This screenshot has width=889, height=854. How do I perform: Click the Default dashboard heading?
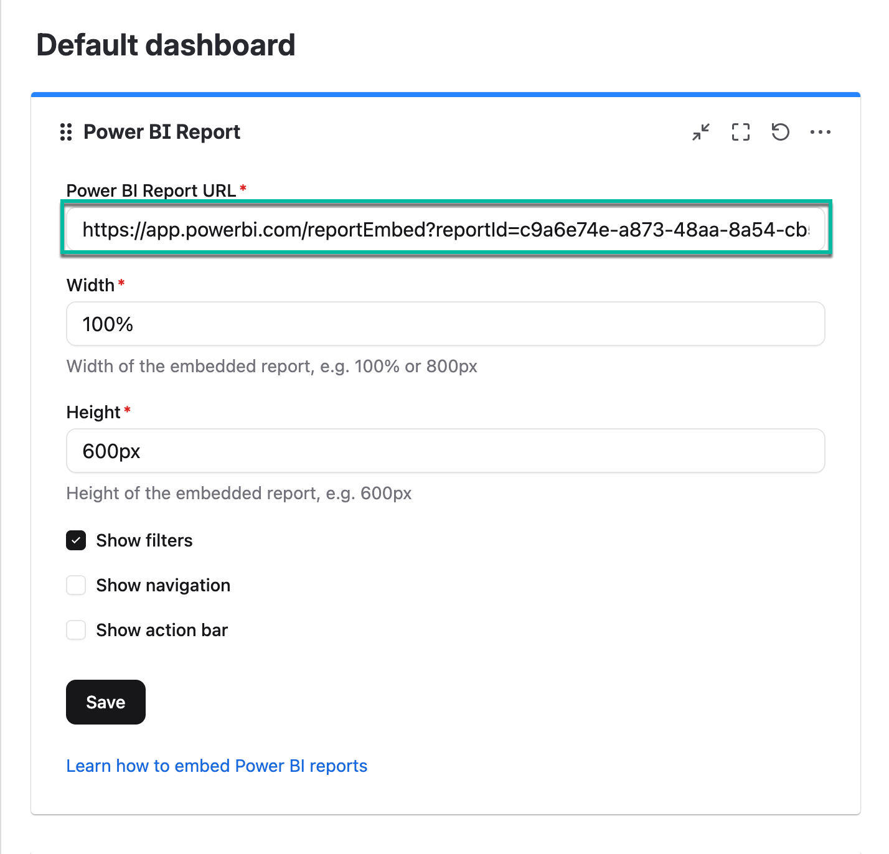[x=166, y=45]
